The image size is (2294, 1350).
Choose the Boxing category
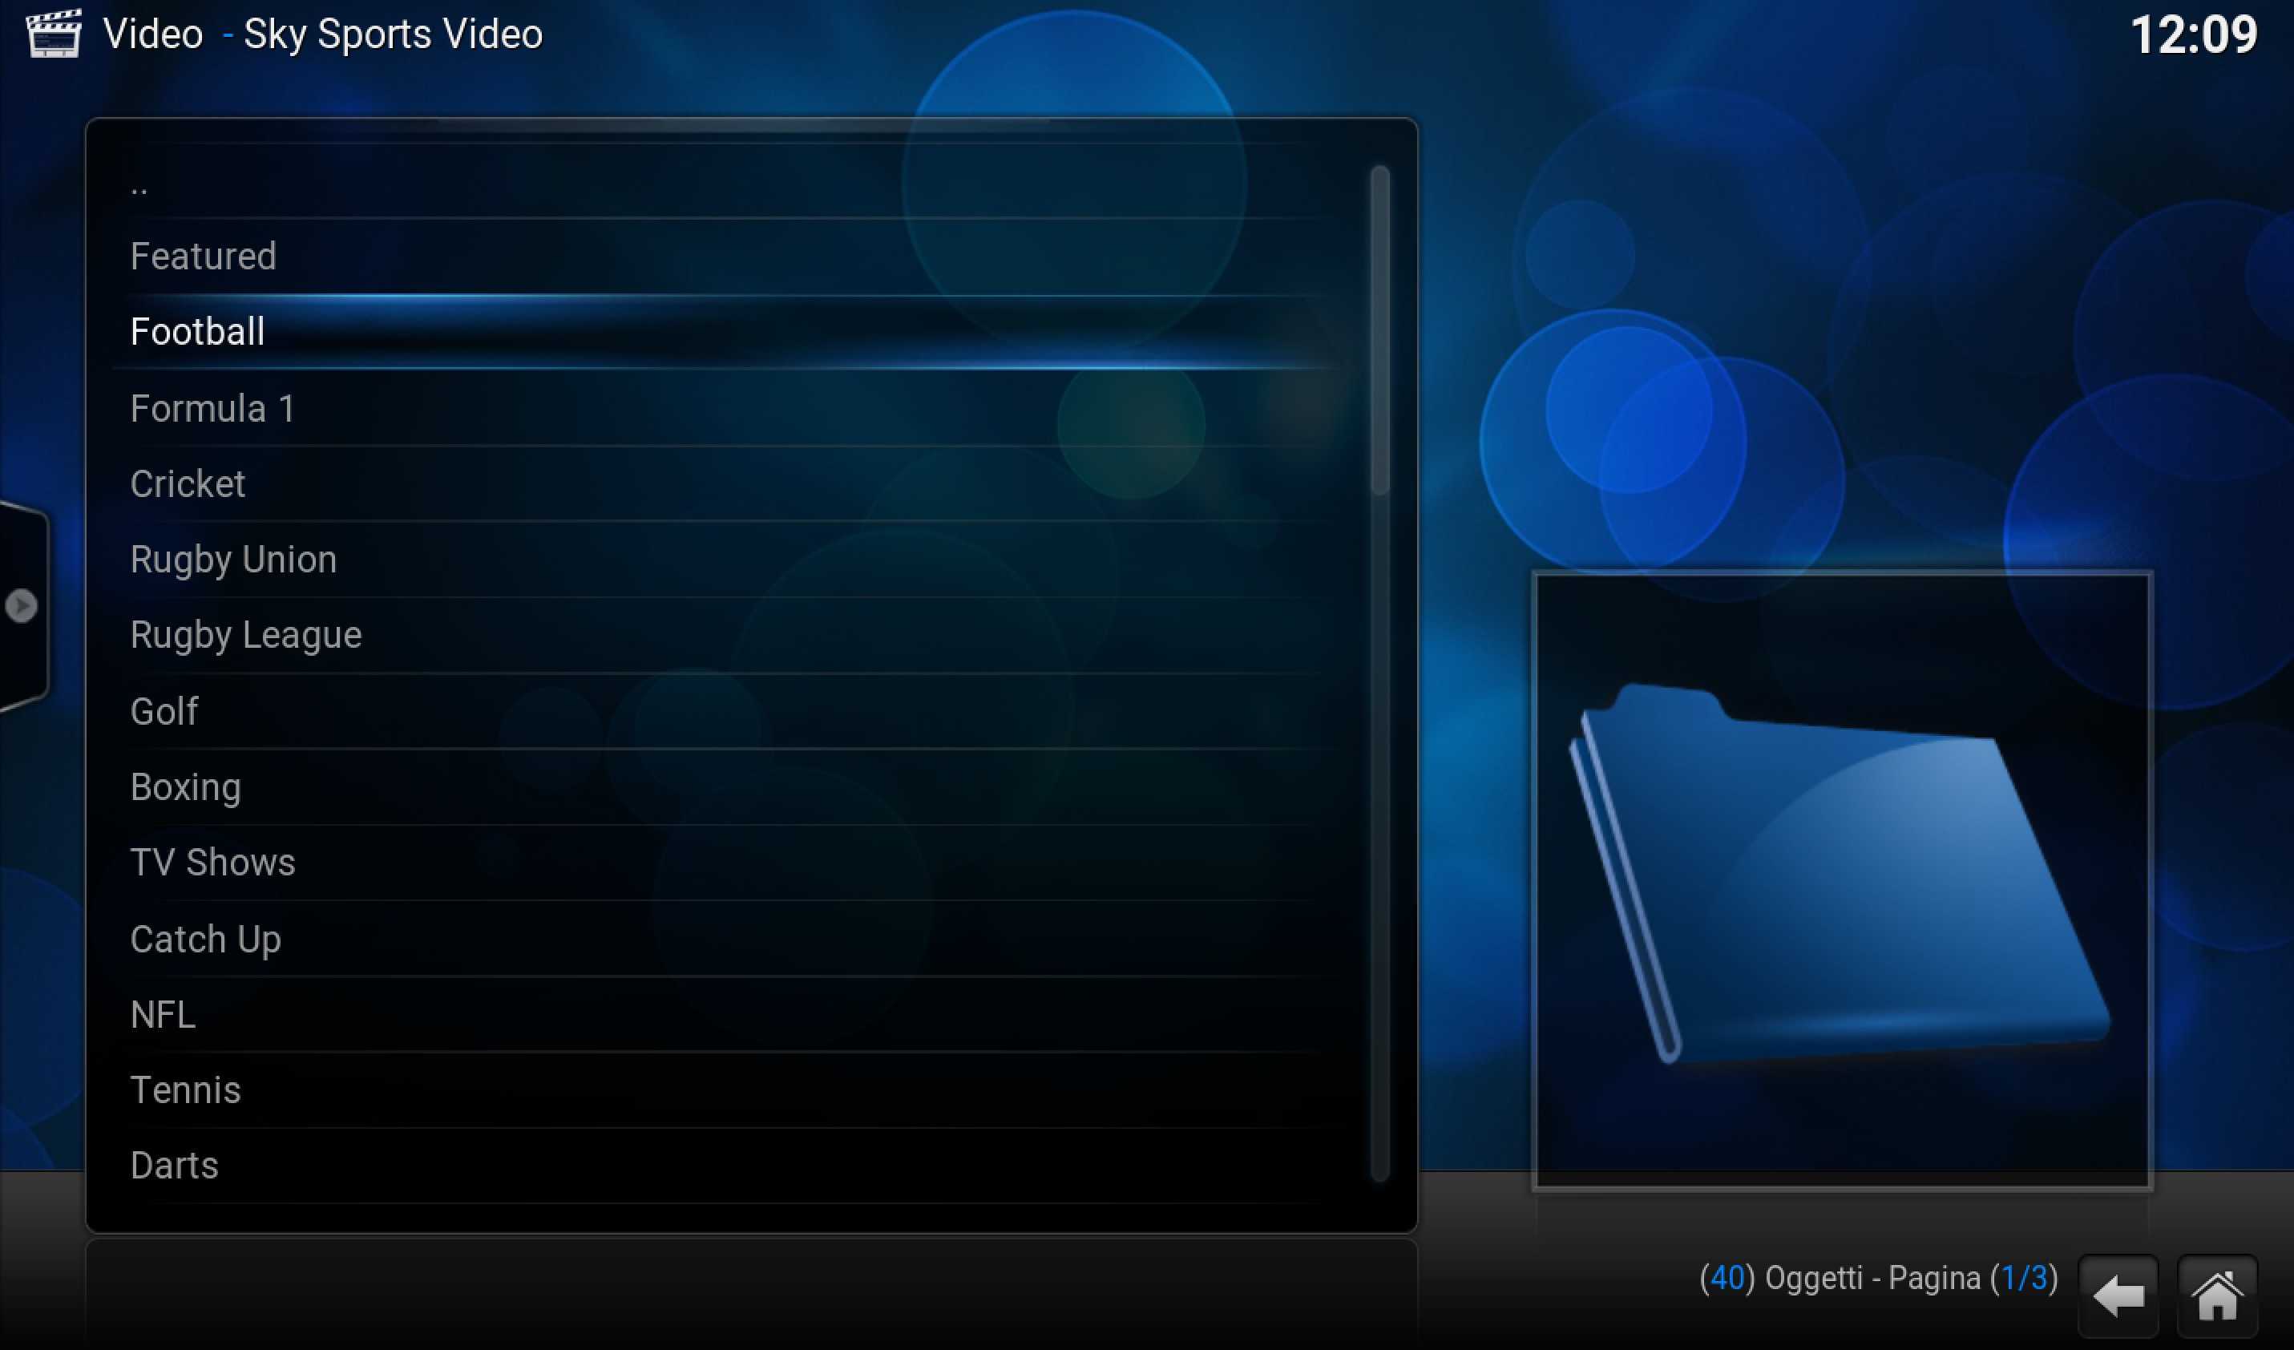(186, 787)
